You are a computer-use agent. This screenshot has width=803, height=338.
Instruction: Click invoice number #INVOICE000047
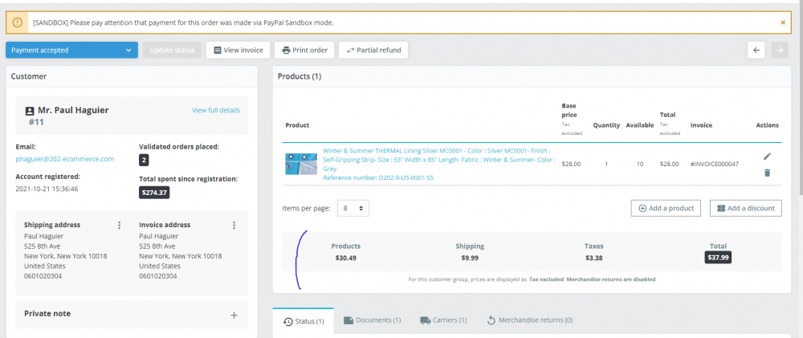[715, 165]
